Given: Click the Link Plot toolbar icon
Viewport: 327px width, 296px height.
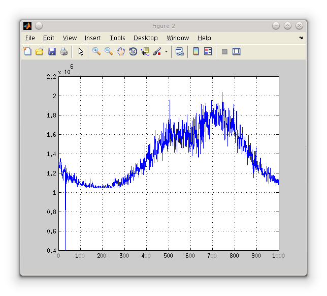Looking at the screenshot, I should (179, 51).
